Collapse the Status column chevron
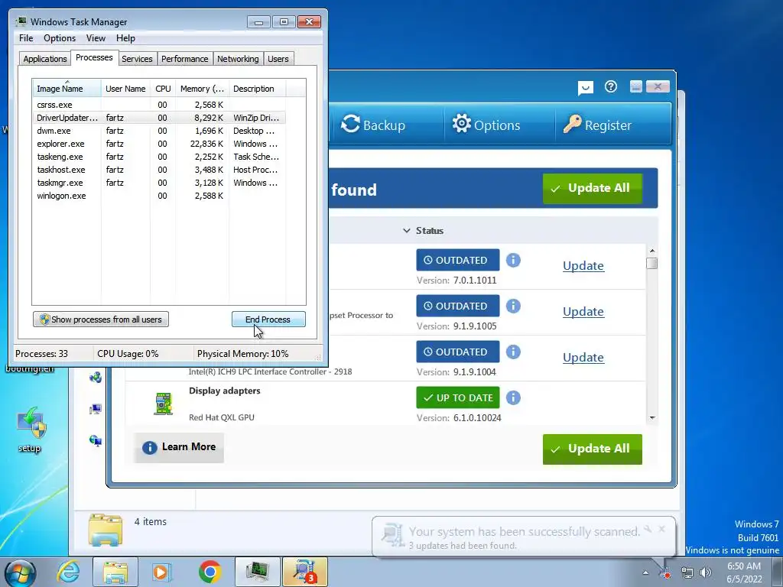783x587 pixels. (407, 231)
